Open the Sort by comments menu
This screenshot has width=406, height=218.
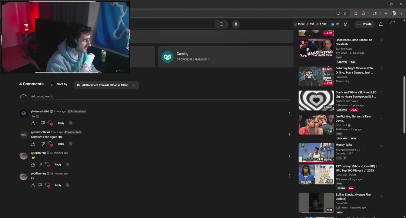tap(59, 84)
